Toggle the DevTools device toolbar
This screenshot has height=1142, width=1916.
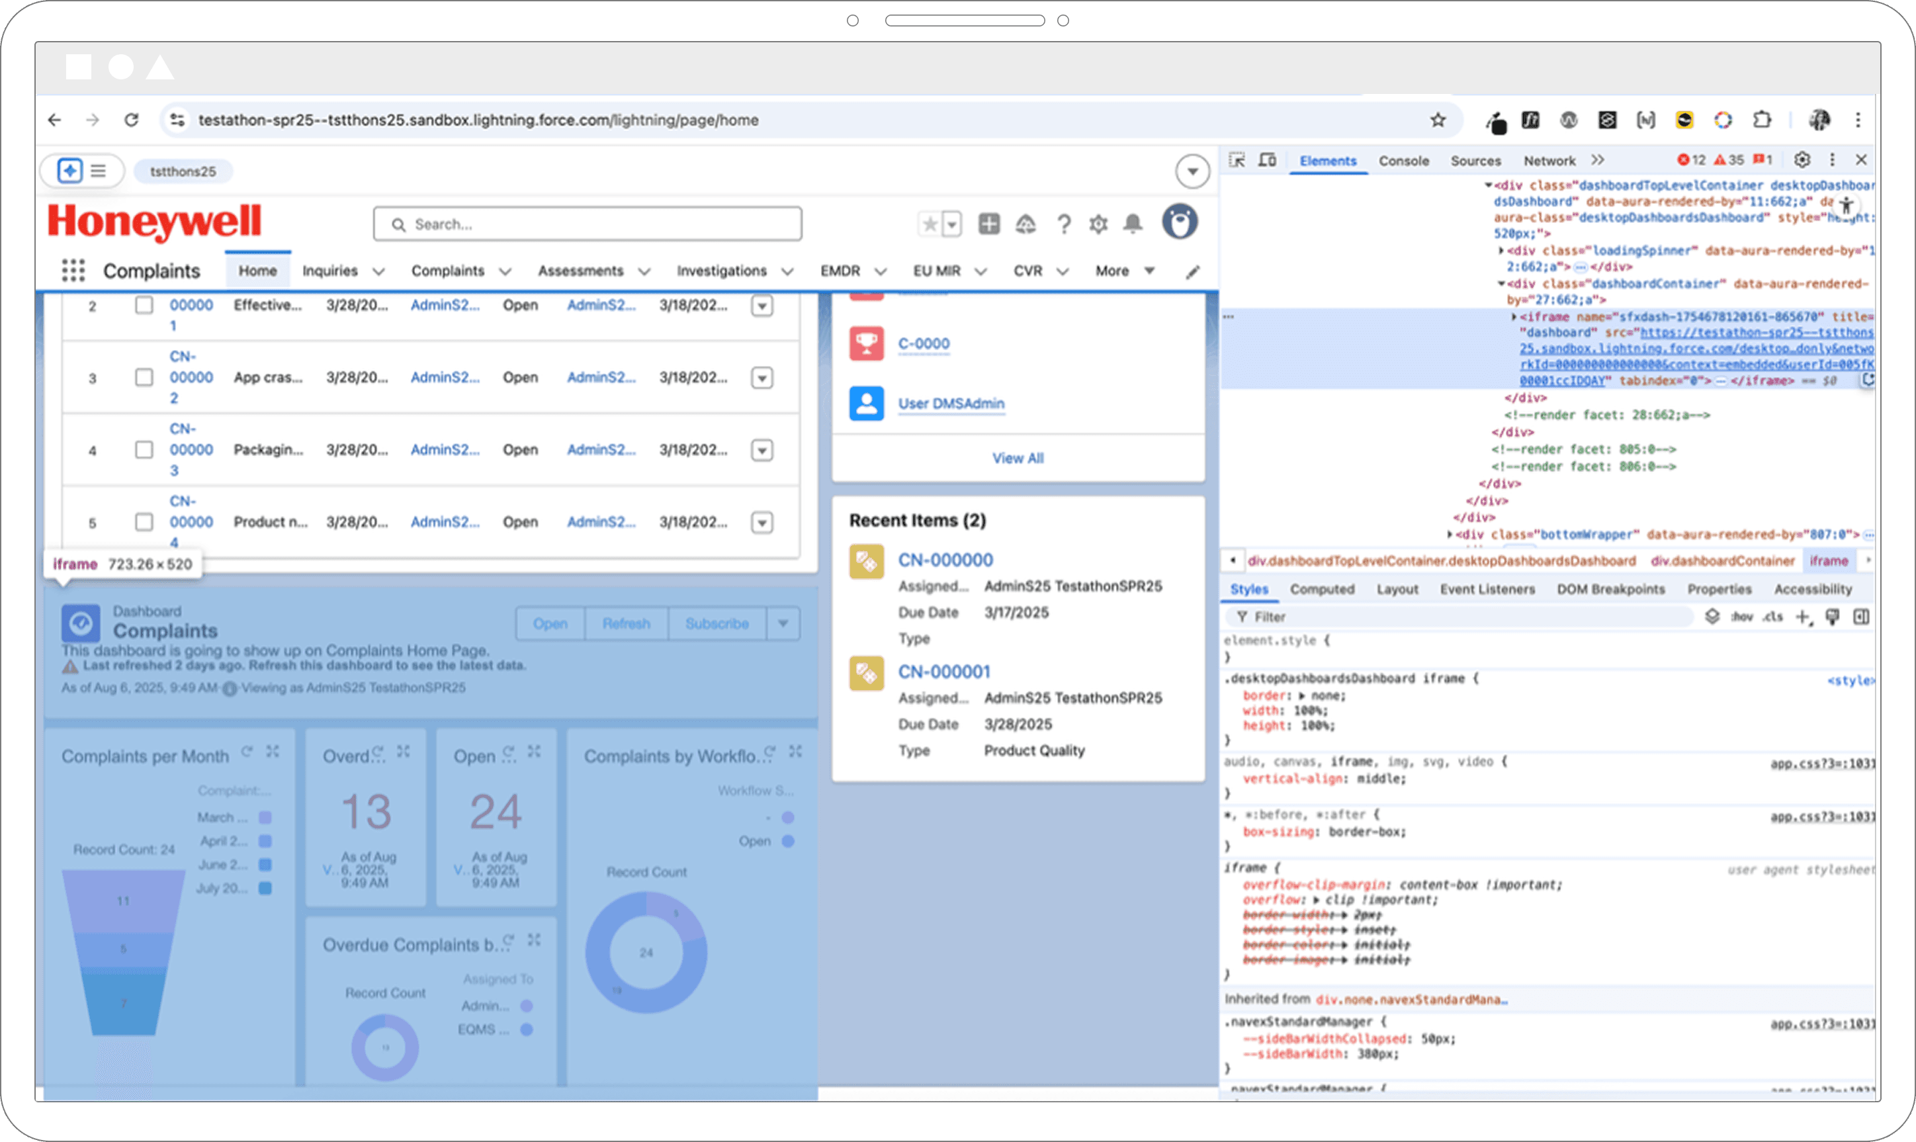click(x=1266, y=160)
